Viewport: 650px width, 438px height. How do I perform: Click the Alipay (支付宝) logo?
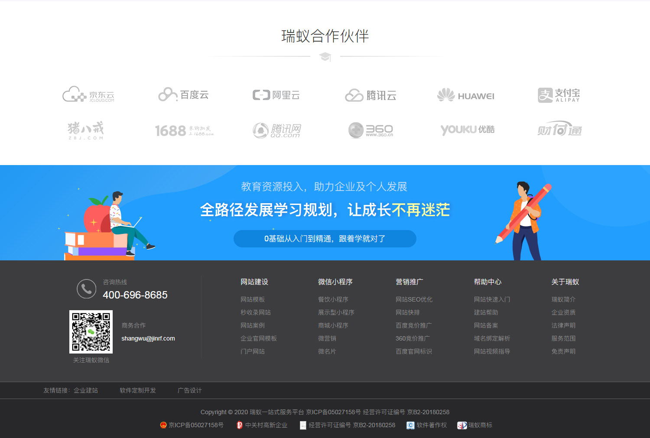point(559,95)
